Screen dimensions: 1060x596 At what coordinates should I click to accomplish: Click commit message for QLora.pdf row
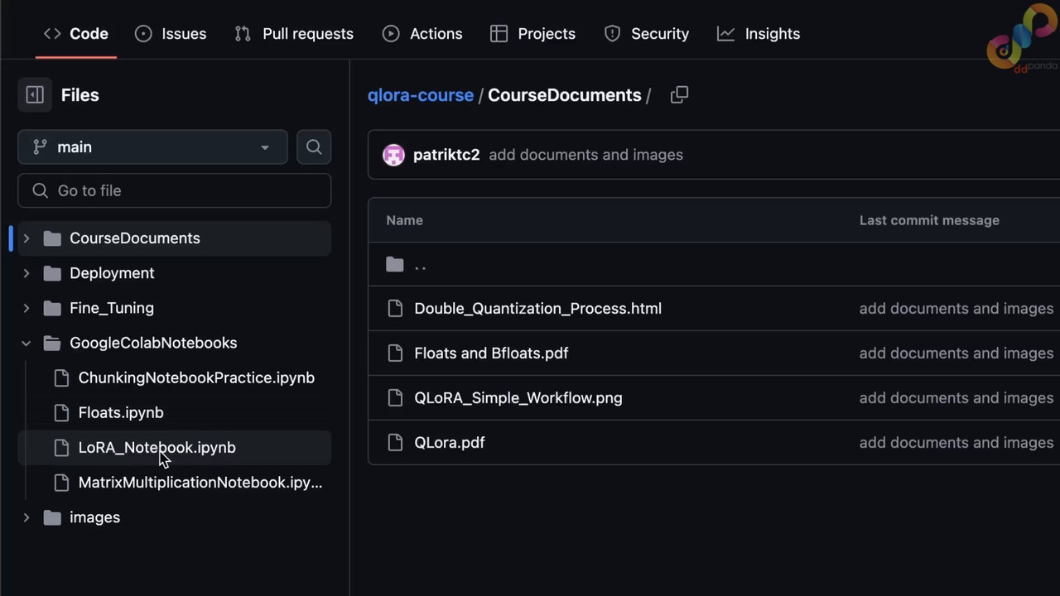(956, 443)
